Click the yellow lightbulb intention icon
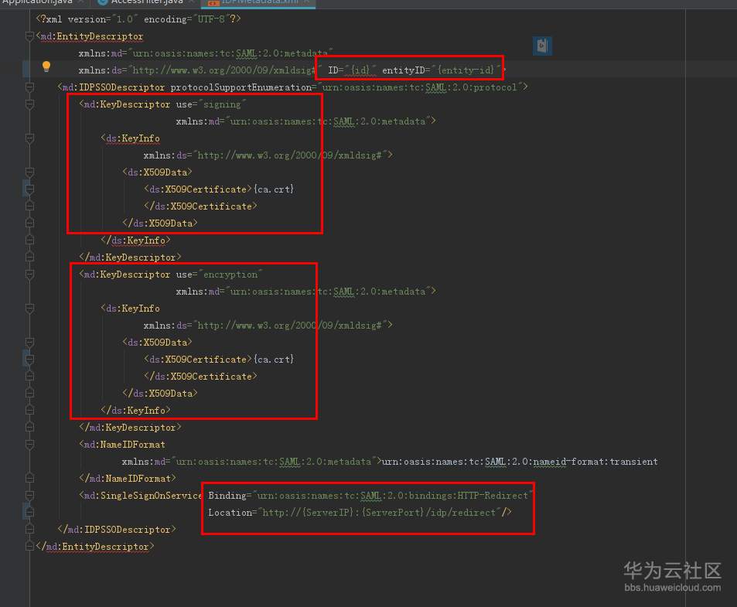This screenshot has width=737, height=607. coord(46,66)
